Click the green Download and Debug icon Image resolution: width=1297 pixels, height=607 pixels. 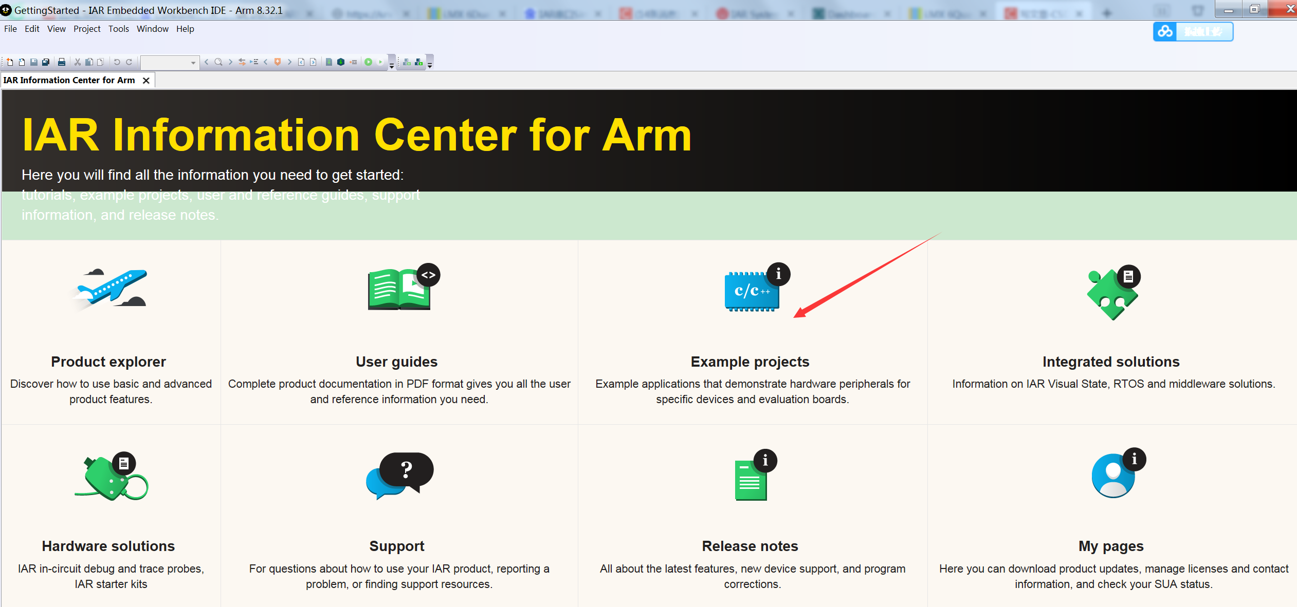(x=368, y=62)
